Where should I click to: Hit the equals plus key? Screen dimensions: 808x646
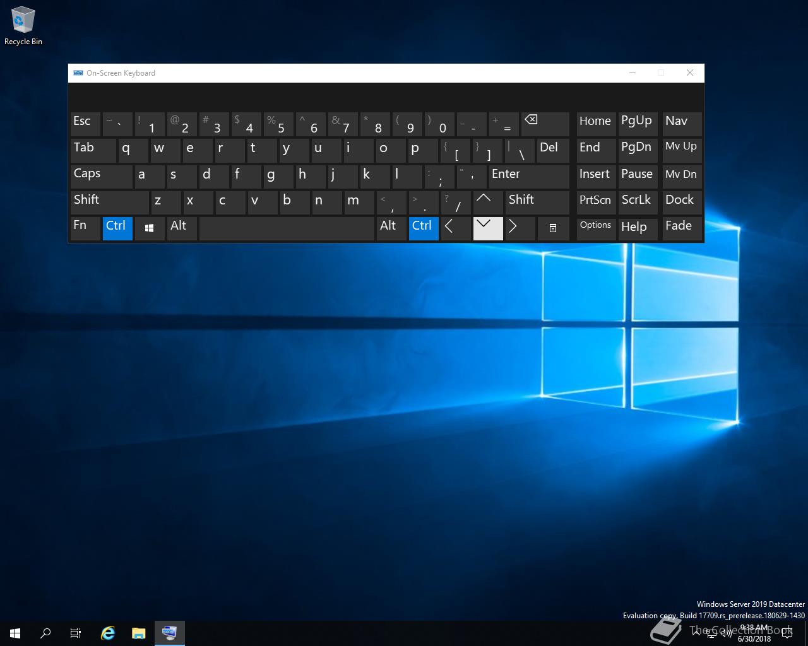tap(504, 124)
